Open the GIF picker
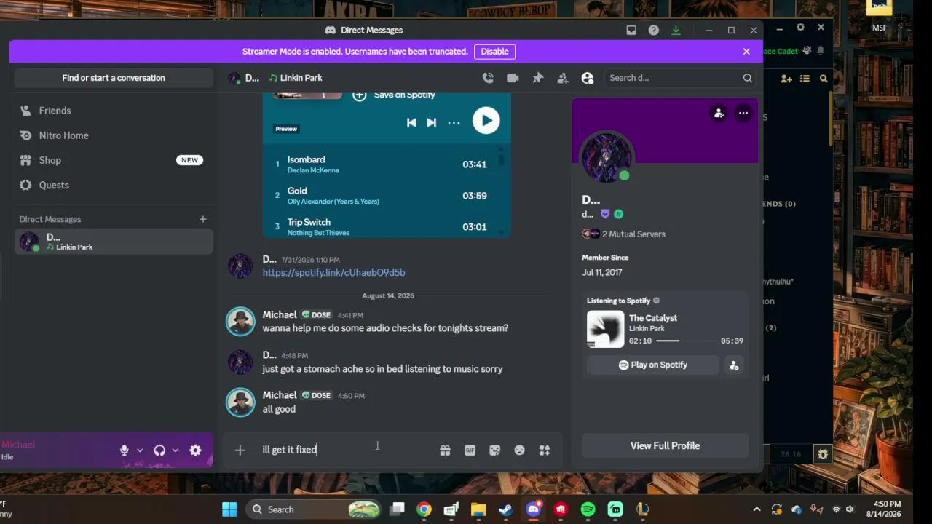 pyautogui.click(x=470, y=450)
